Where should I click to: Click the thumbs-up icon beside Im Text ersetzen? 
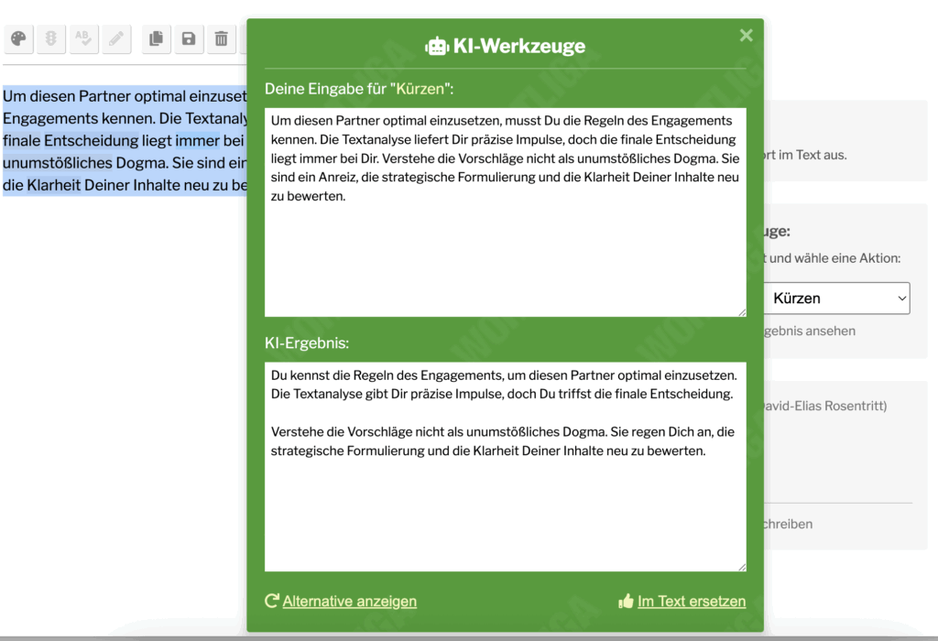pyautogui.click(x=627, y=600)
